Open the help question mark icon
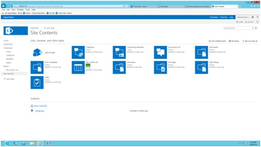261x147 pixels. click(257, 17)
